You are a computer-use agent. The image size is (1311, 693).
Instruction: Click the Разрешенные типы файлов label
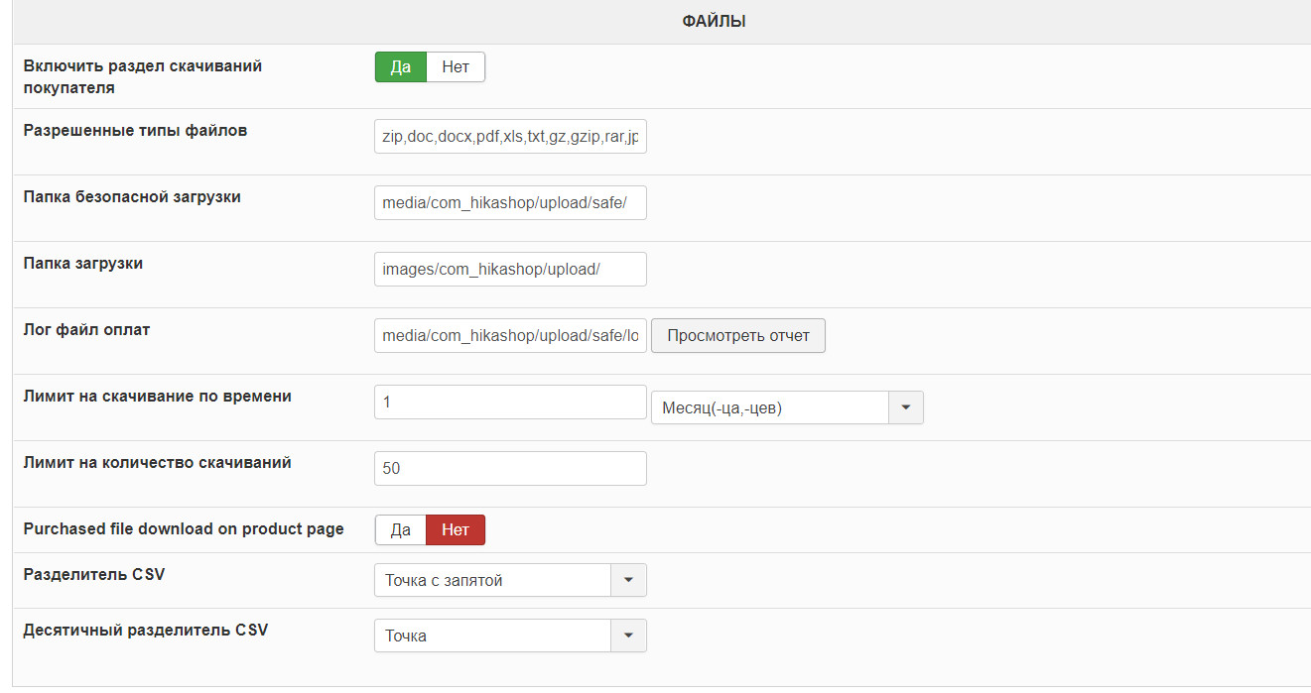135,130
